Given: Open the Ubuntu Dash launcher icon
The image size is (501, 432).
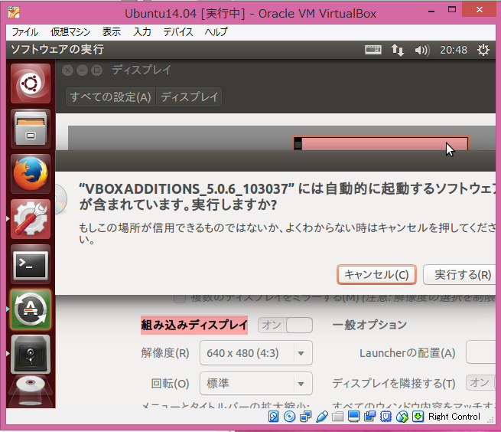Looking at the screenshot, I should (31, 83).
